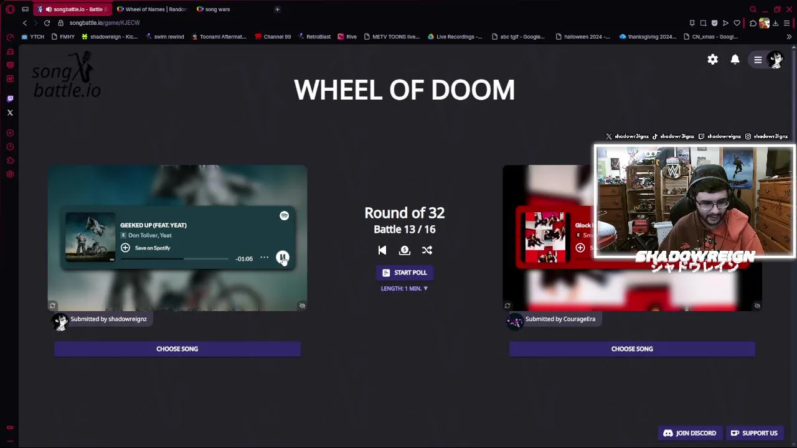Click the Spotify logo on Geeked Up embed
Image resolution: width=797 pixels, height=448 pixels.
pyautogui.click(x=284, y=216)
